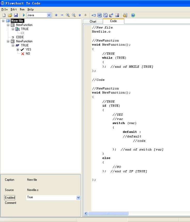Switch to the Chart tab
This screenshot has height=222, width=190.
[x=93, y=22]
